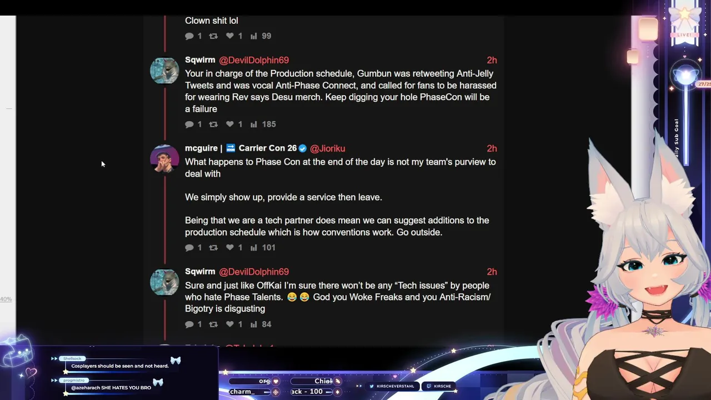The width and height of the screenshot is (711, 400).
Task: Click reply icon on the first Sqwirm tweet
Action: (189, 124)
